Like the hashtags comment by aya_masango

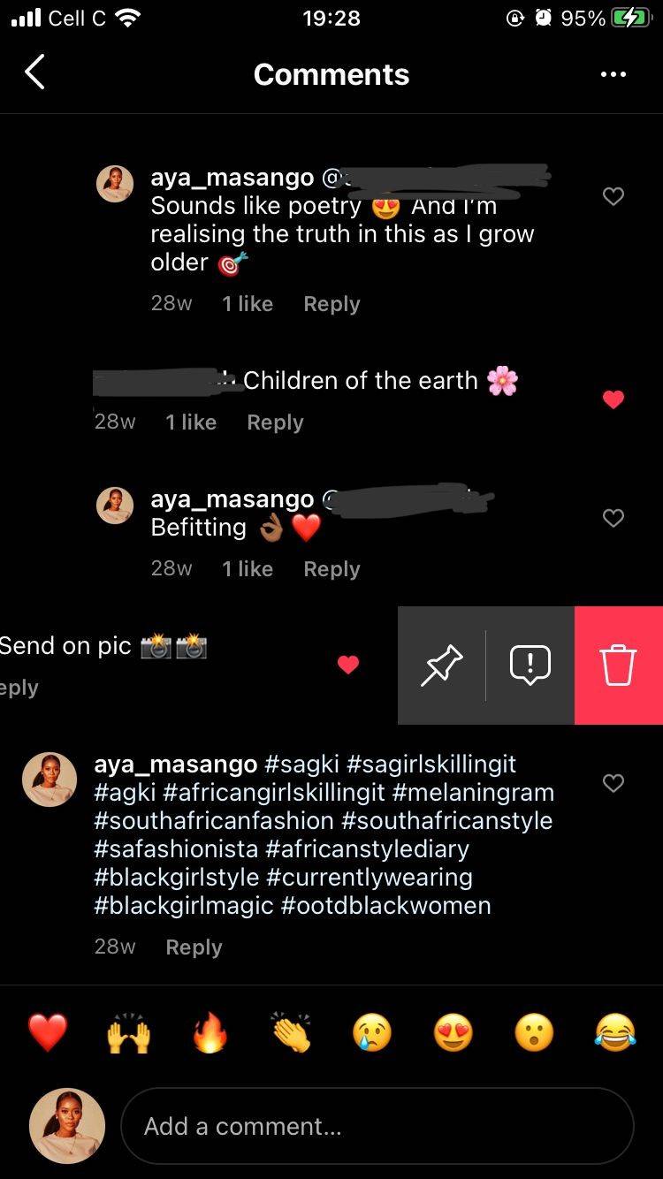tap(613, 783)
